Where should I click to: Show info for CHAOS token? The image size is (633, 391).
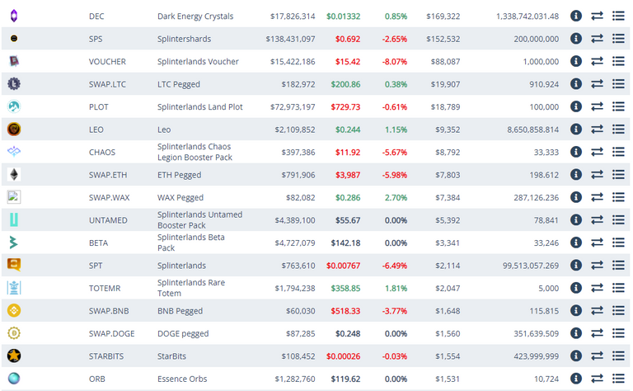[575, 152]
